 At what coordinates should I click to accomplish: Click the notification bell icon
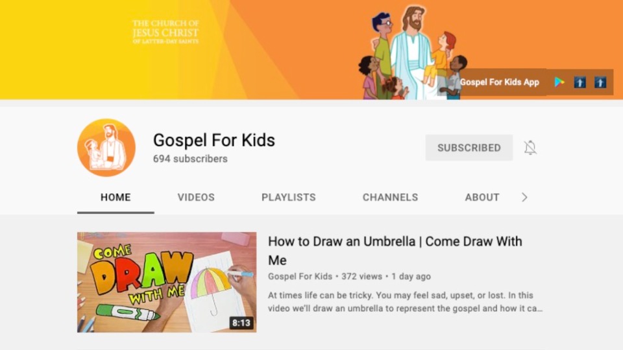(530, 148)
